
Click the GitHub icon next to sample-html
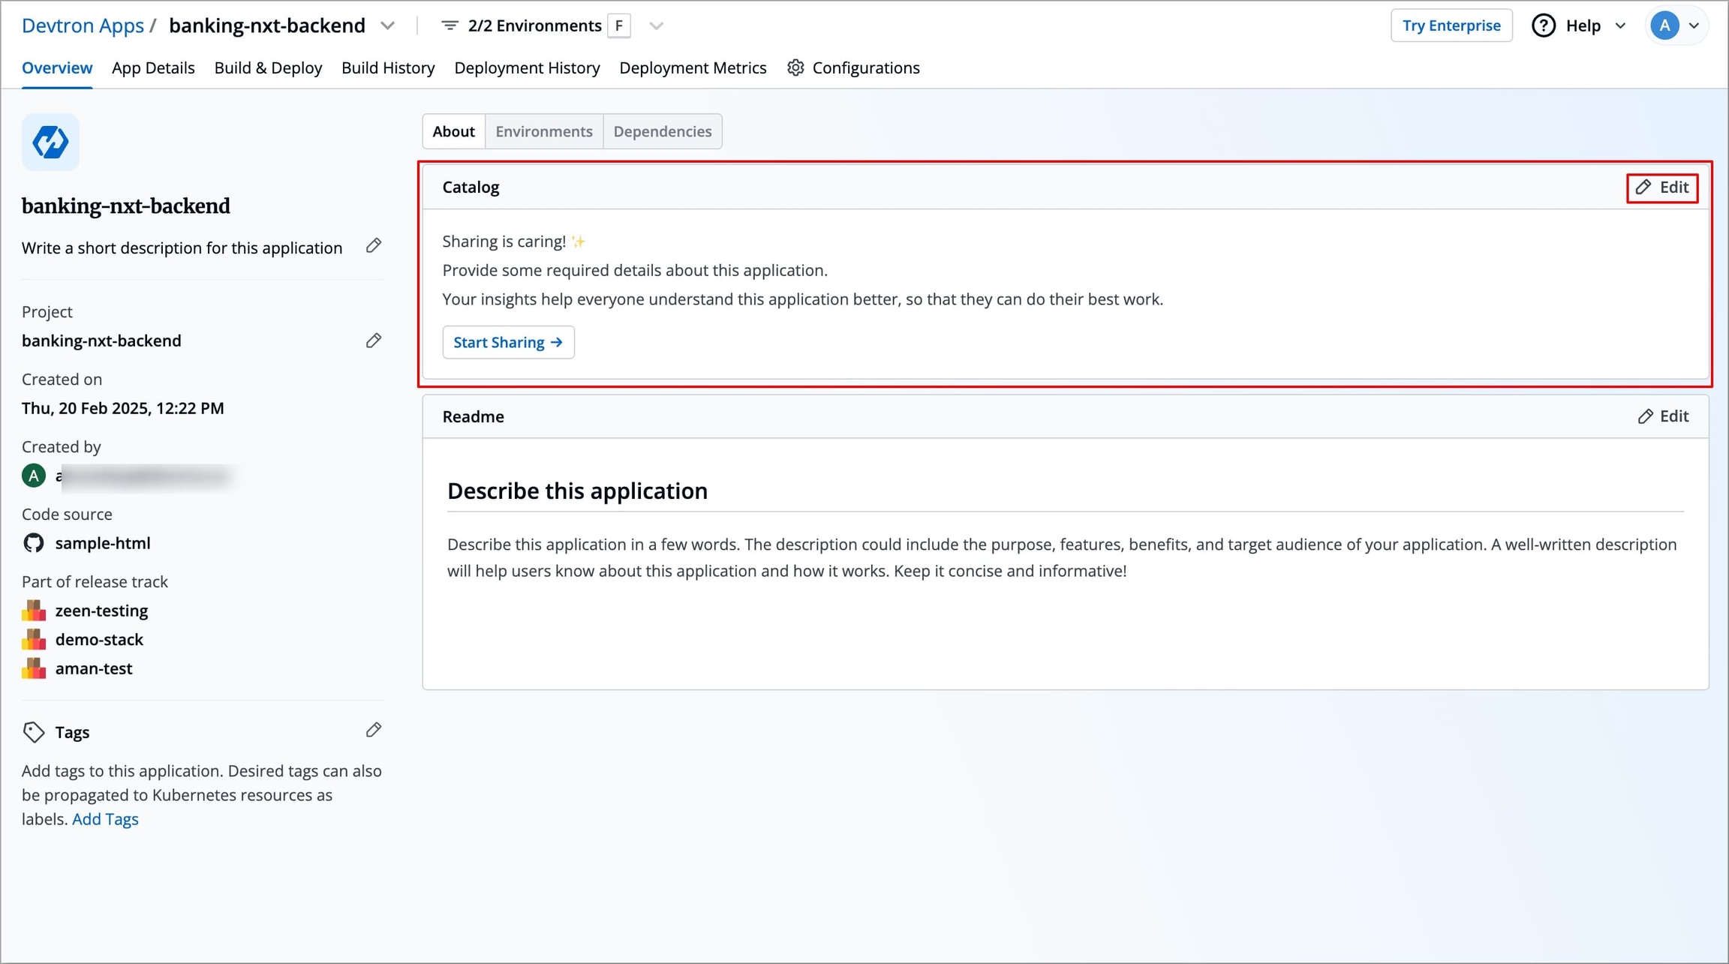point(34,542)
